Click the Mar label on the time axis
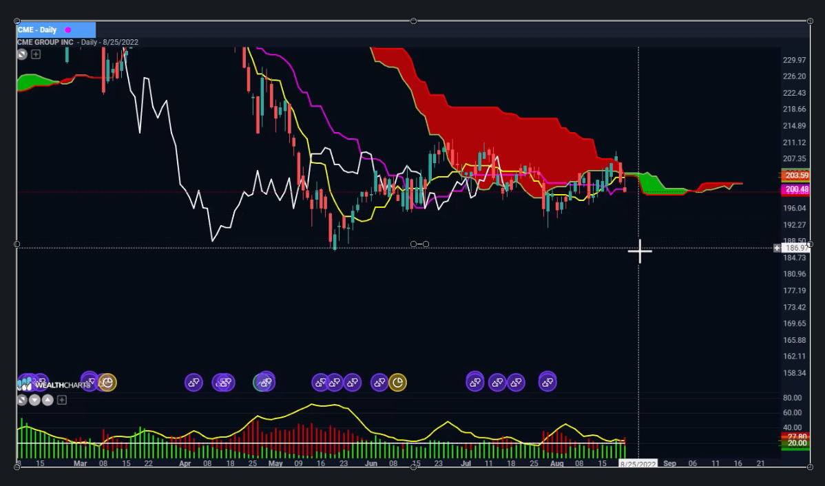The height and width of the screenshot is (486, 825). (80, 463)
